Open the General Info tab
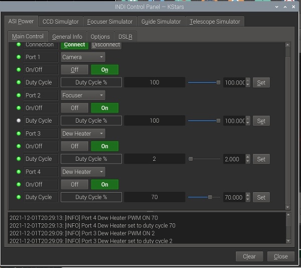Image resolution: width=301 pixels, height=268 pixels. click(67, 37)
